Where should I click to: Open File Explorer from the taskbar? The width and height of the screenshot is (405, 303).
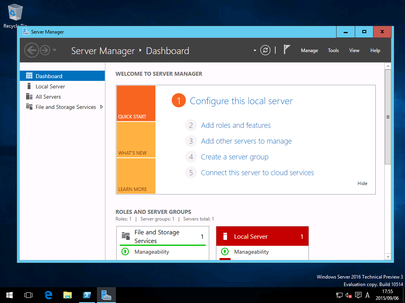[67, 295]
